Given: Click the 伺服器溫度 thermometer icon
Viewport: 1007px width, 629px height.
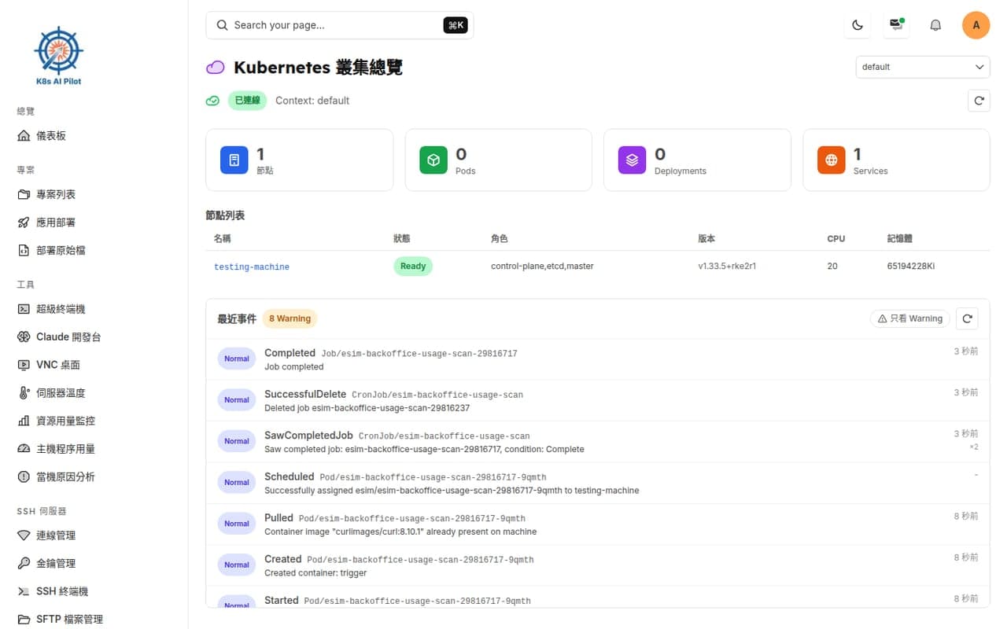Looking at the screenshot, I should point(24,392).
